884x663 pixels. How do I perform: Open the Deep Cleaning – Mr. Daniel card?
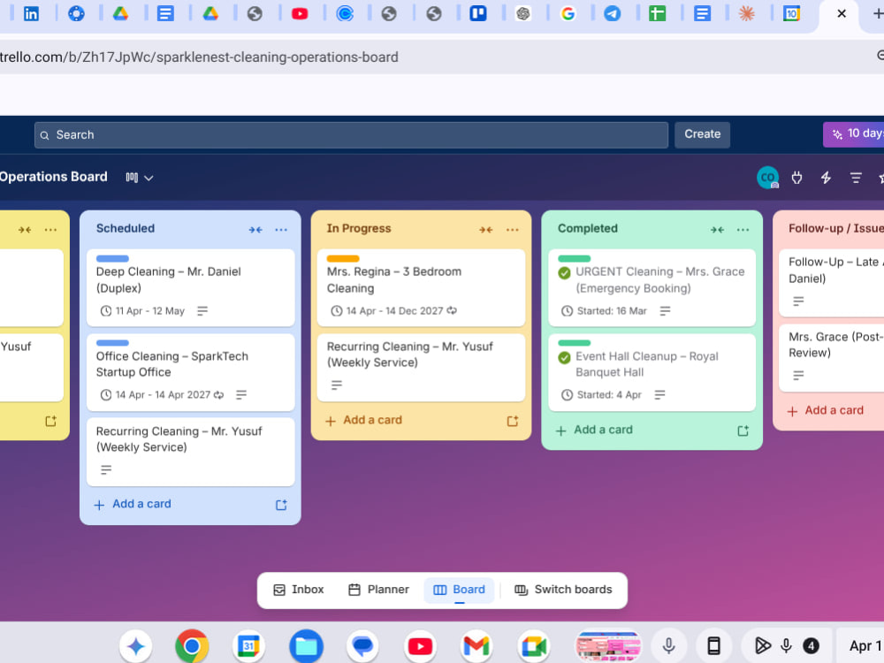[x=191, y=287]
